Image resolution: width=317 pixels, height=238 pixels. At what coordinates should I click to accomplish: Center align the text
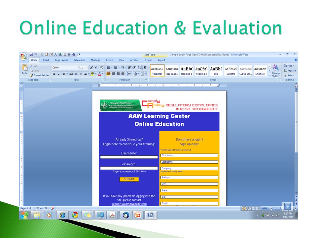tap(113, 74)
